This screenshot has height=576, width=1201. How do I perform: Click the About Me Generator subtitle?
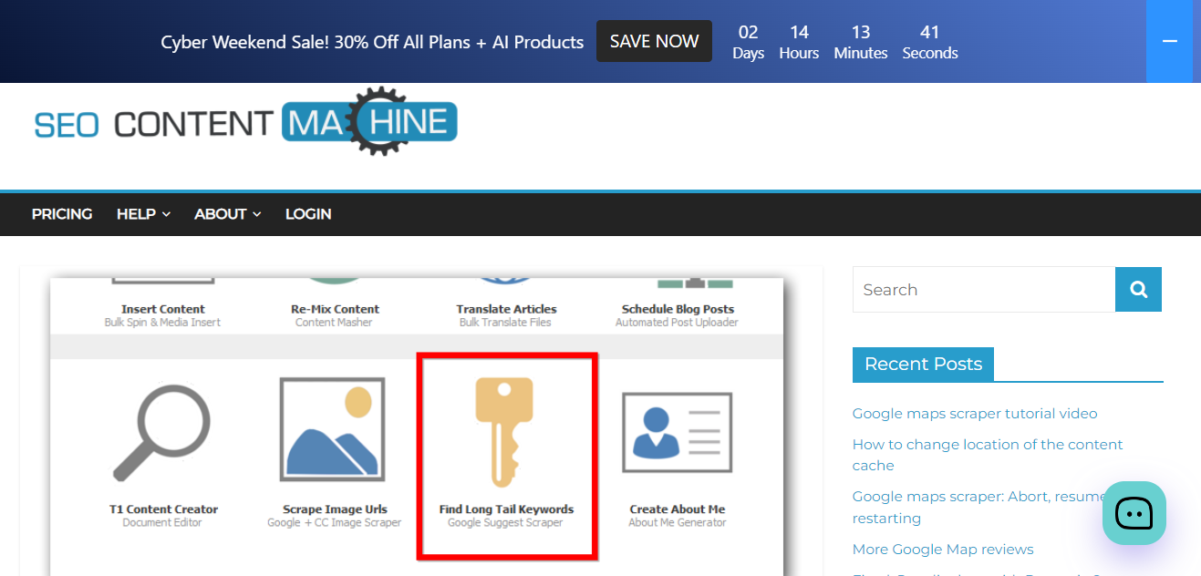[x=678, y=523]
